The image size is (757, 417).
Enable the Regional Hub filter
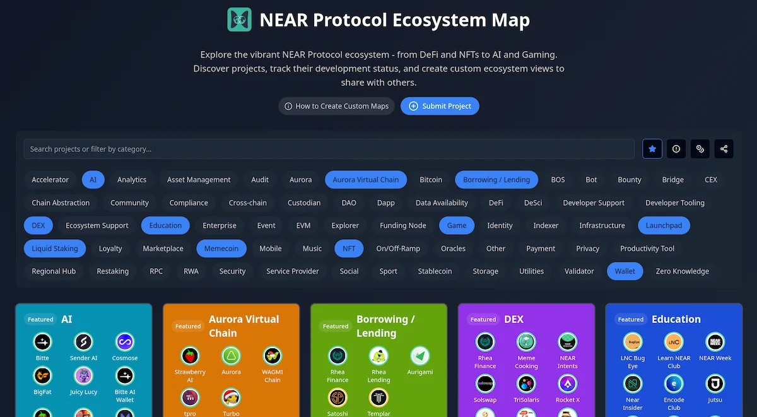click(x=54, y=271)
